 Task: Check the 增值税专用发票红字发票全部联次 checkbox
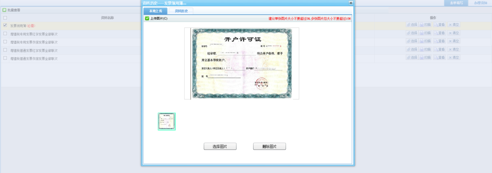[x=5, y=34]
